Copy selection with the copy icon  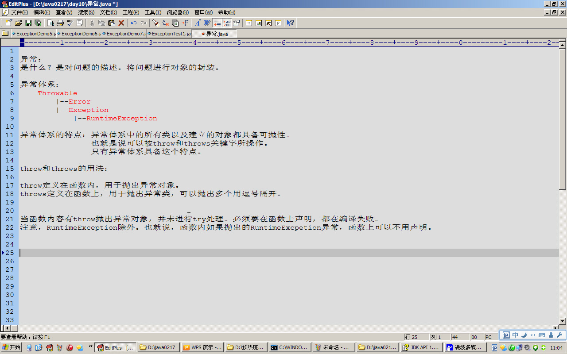101,23
